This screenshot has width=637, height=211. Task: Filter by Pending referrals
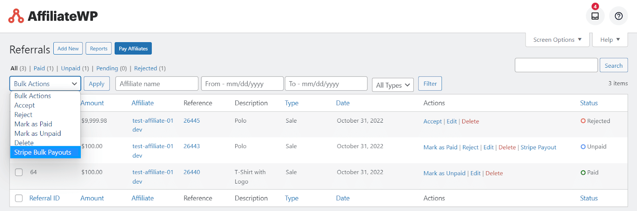107,68
